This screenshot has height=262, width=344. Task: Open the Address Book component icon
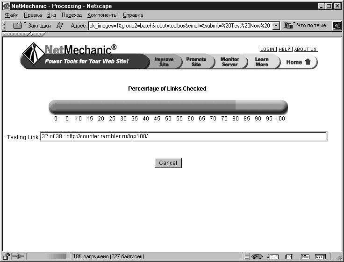(305, 256)
